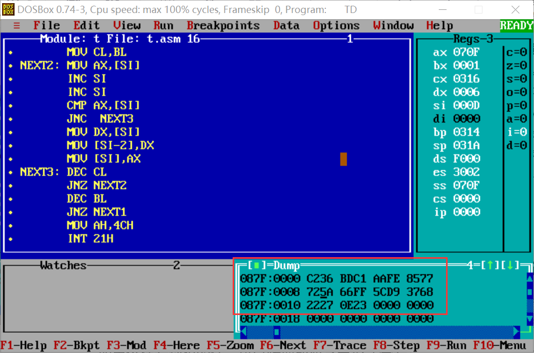This screenshot has width=534, height=353.
Task: Open the Help menu
Action: [440, 26]
